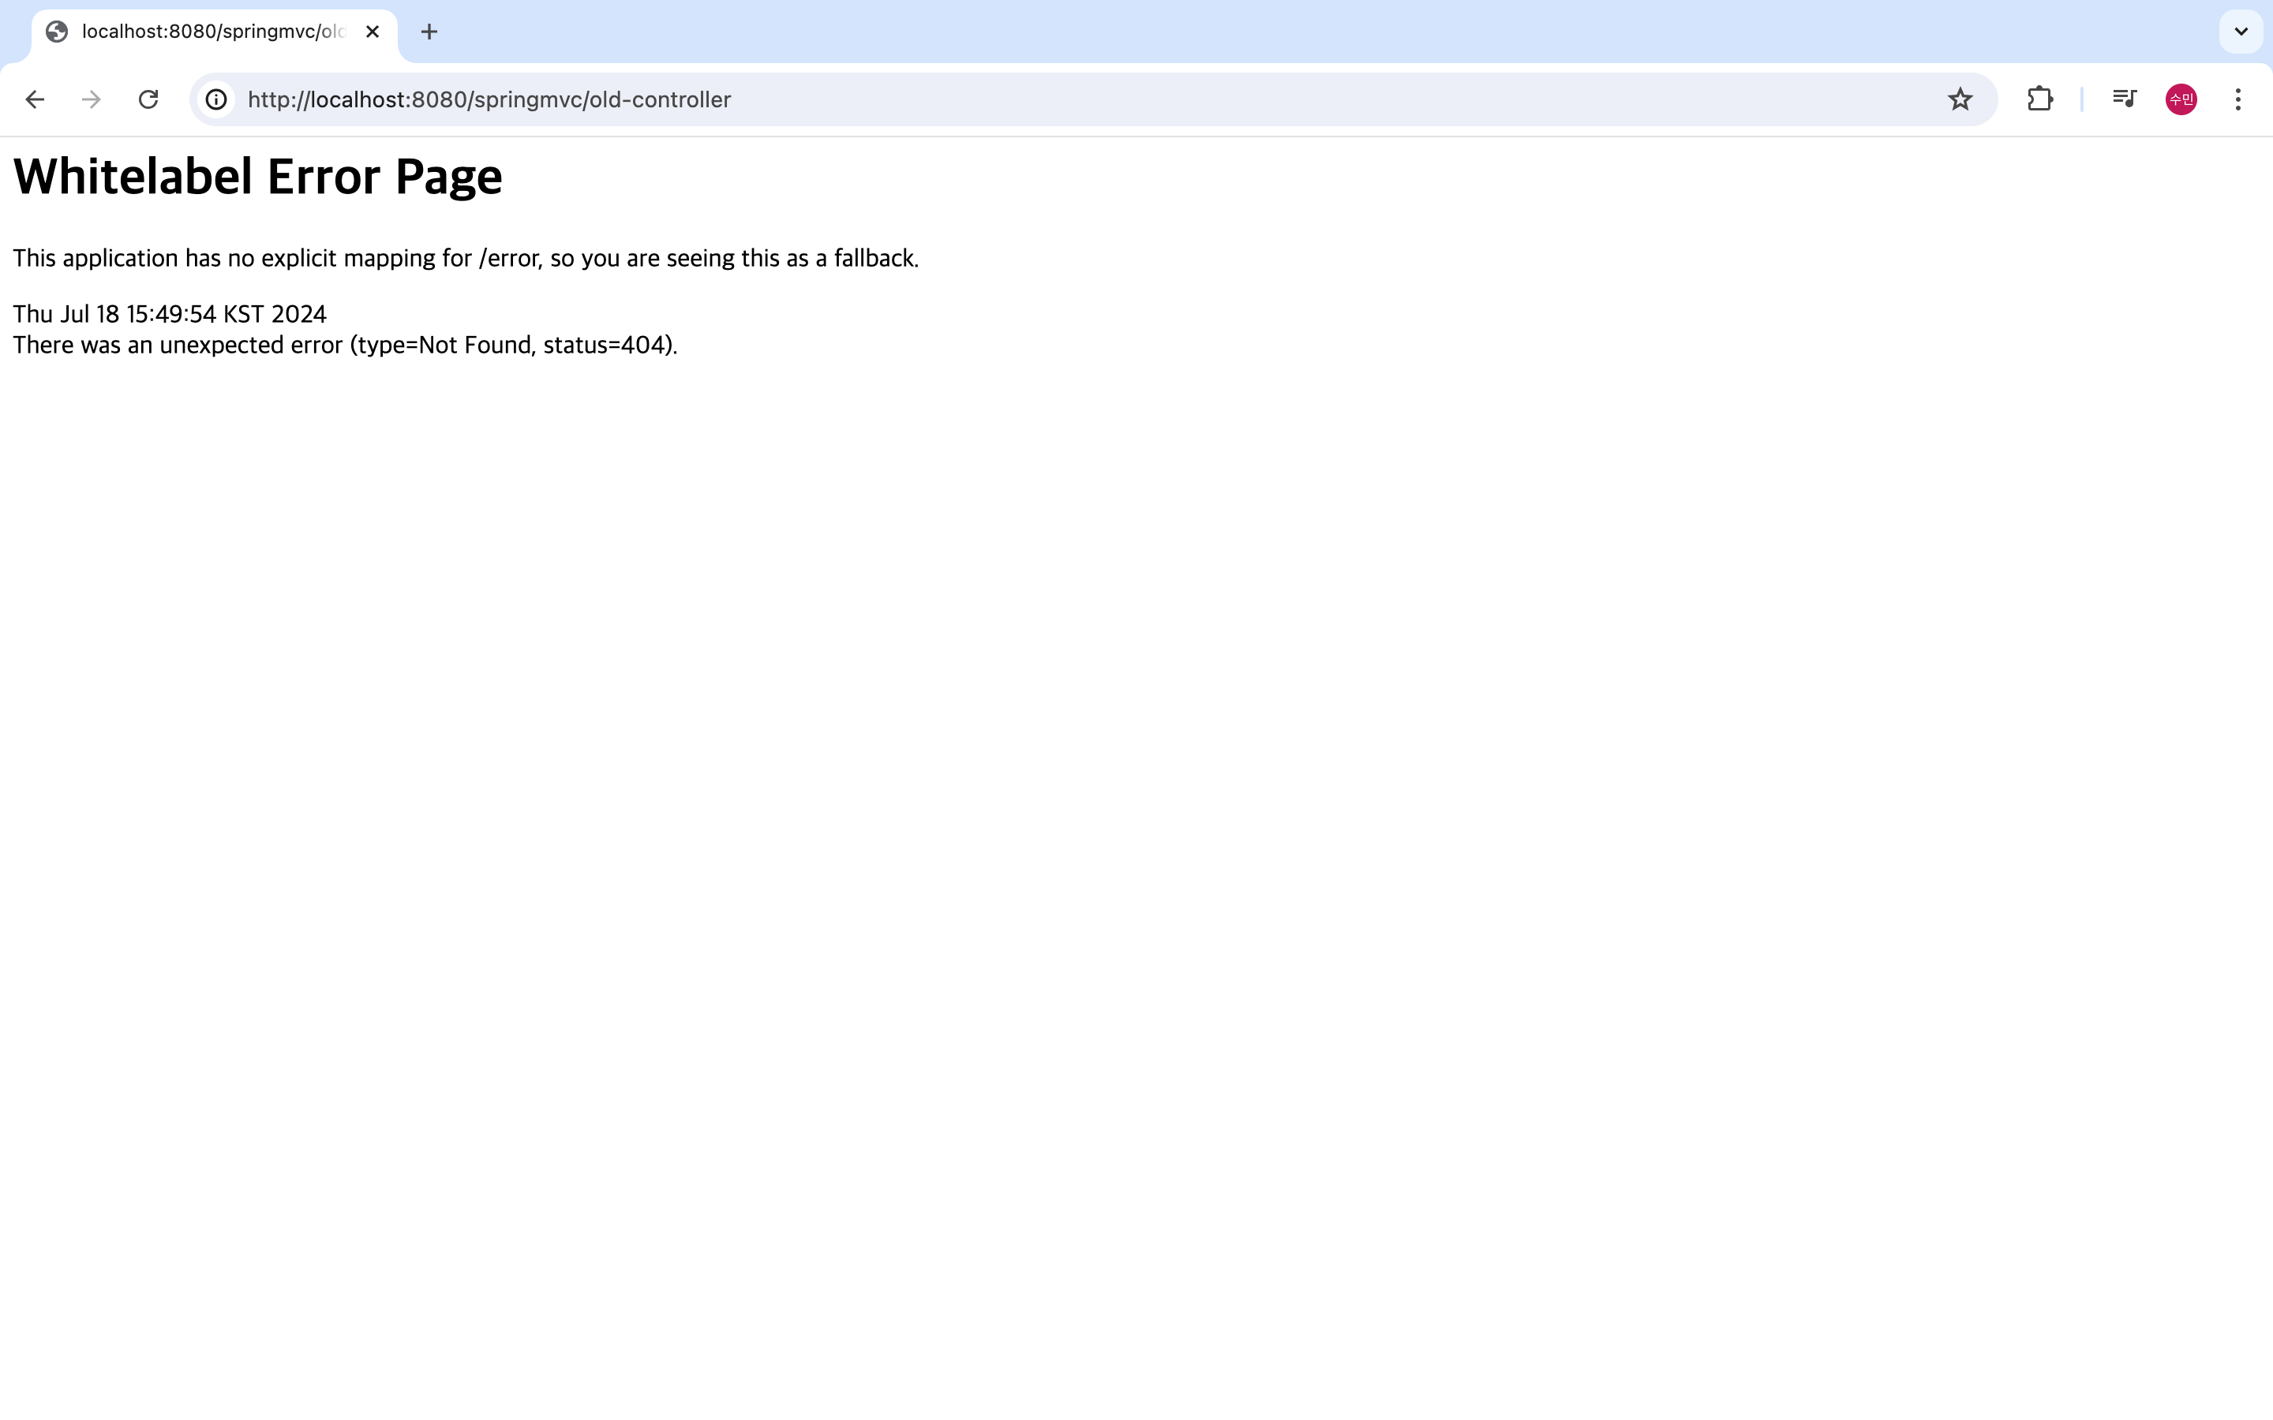Go back to the previous page
Image resolution: width=2273 pixels, height=1420 pixels.
35,99
